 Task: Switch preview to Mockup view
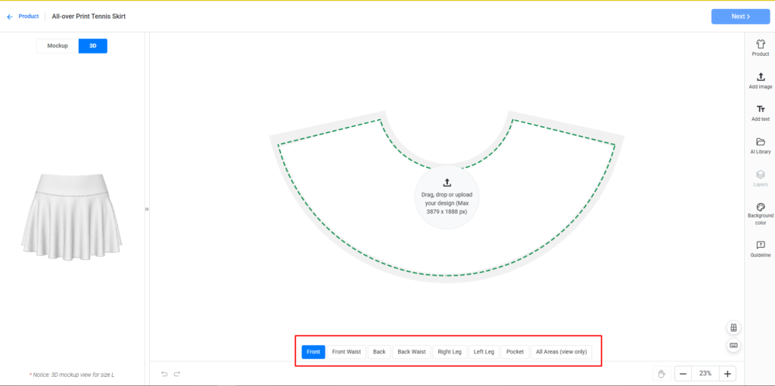pos(58,46)
